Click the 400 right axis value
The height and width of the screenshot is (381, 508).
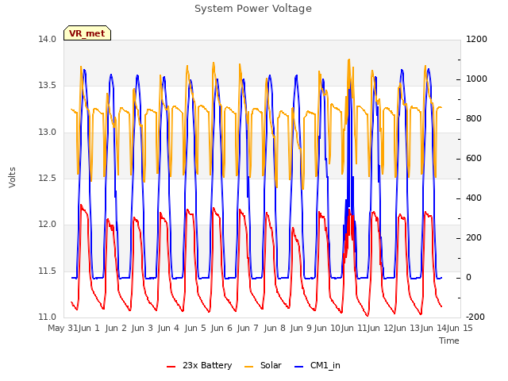(474, 198)
